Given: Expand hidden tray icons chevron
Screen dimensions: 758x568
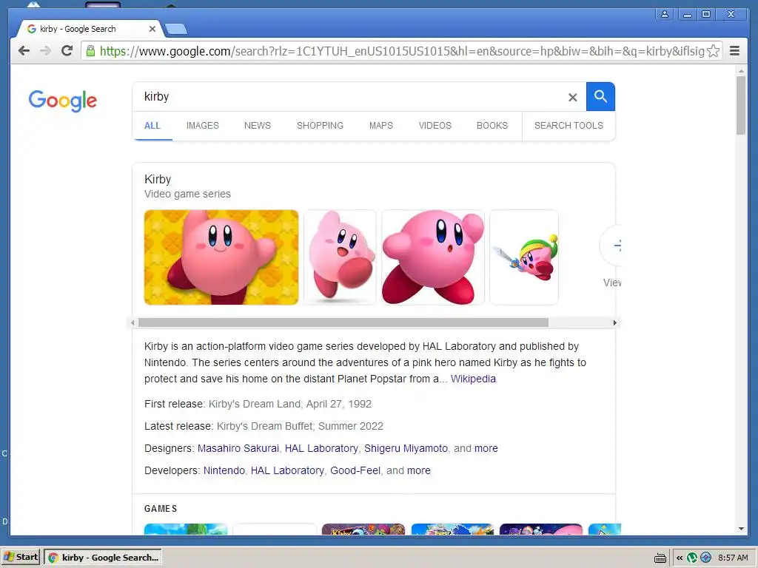Looking at the screenshot, I should click(x=680, y=558).
